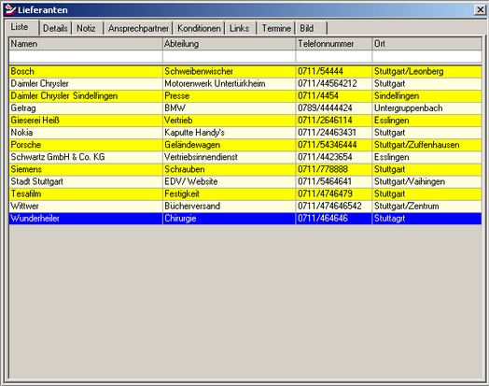
Task: Close the Lieferanten window
Action: click(x=480, y=10)
